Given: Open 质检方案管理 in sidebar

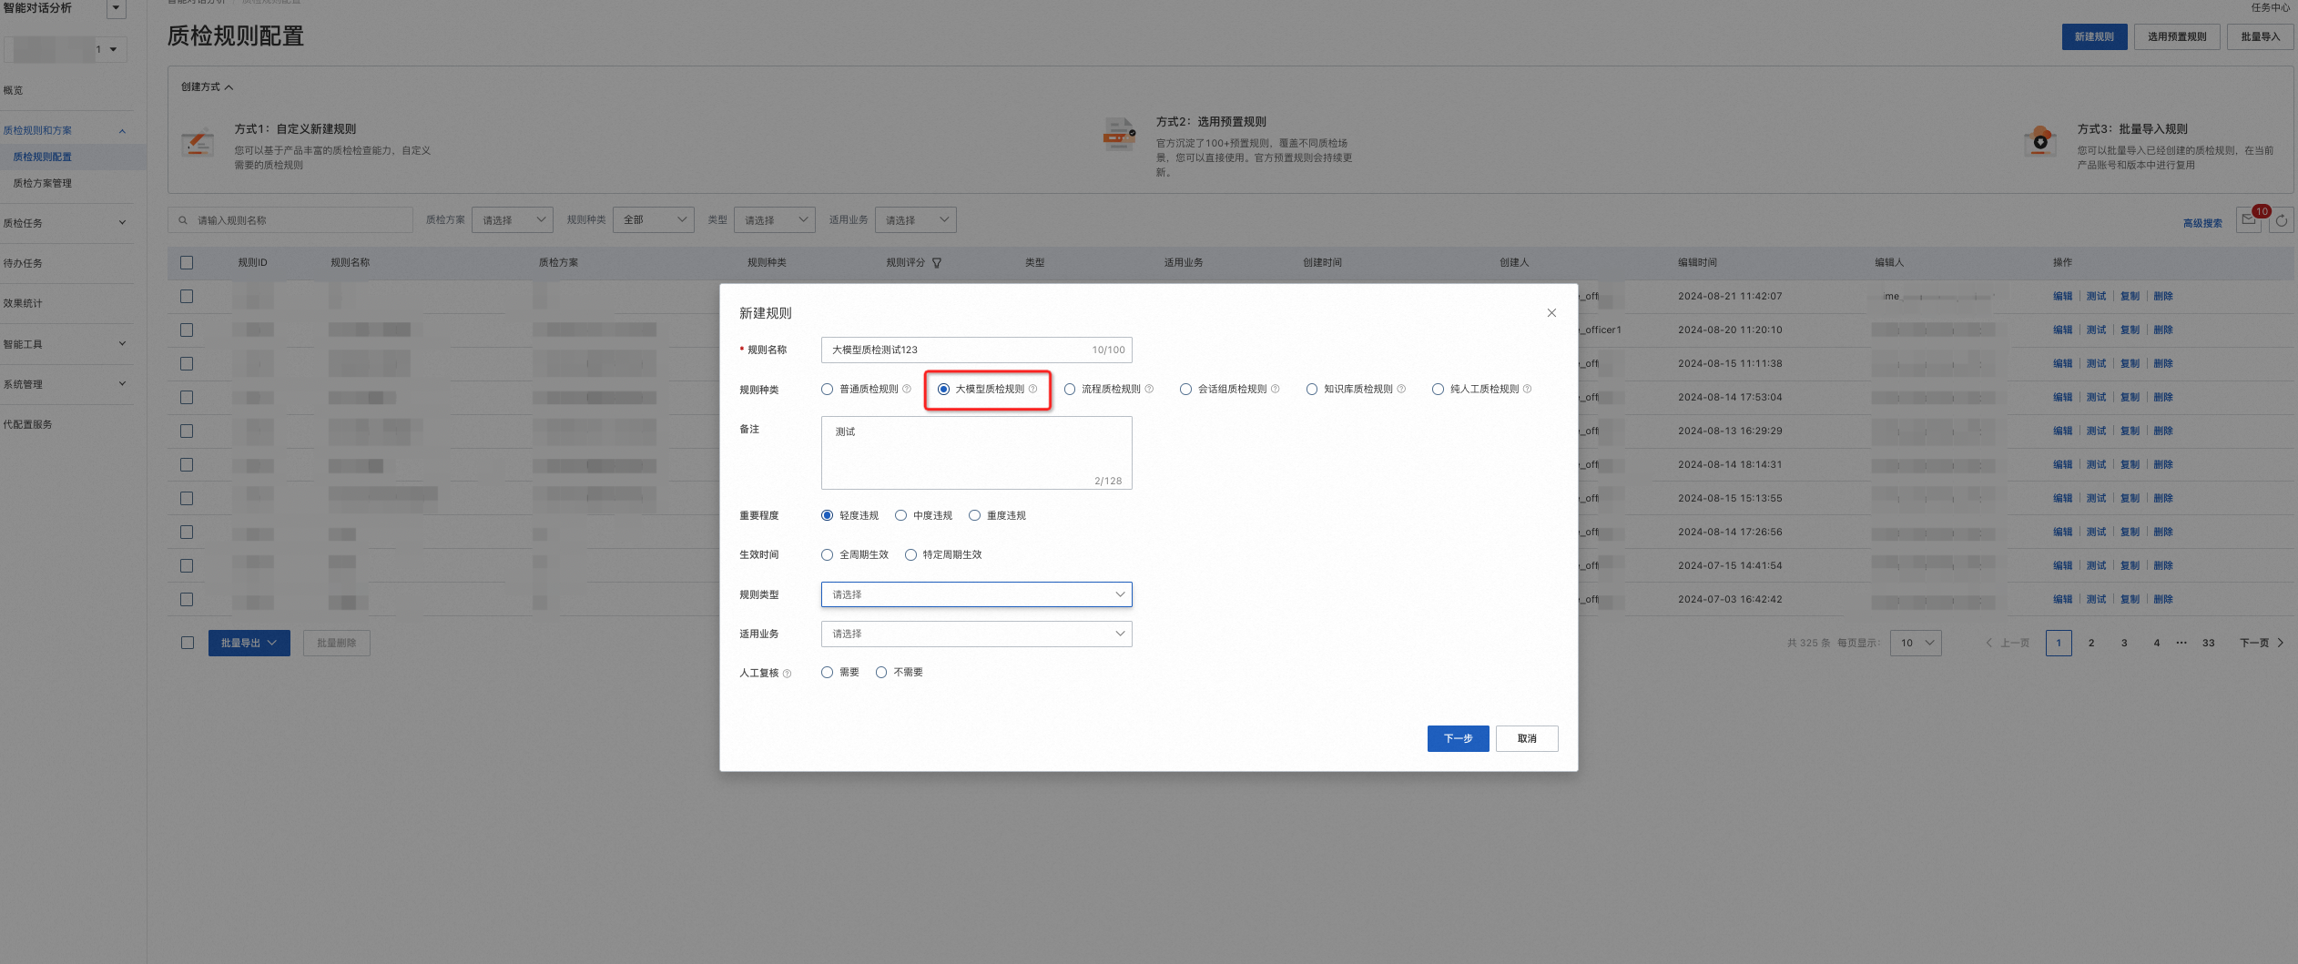Looking at the screenshot, I should tap(42, 183).
